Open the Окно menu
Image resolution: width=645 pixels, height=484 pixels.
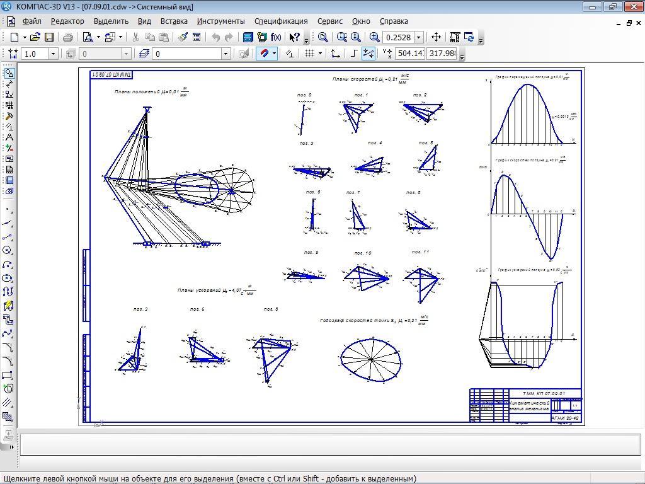pos(361,21)
